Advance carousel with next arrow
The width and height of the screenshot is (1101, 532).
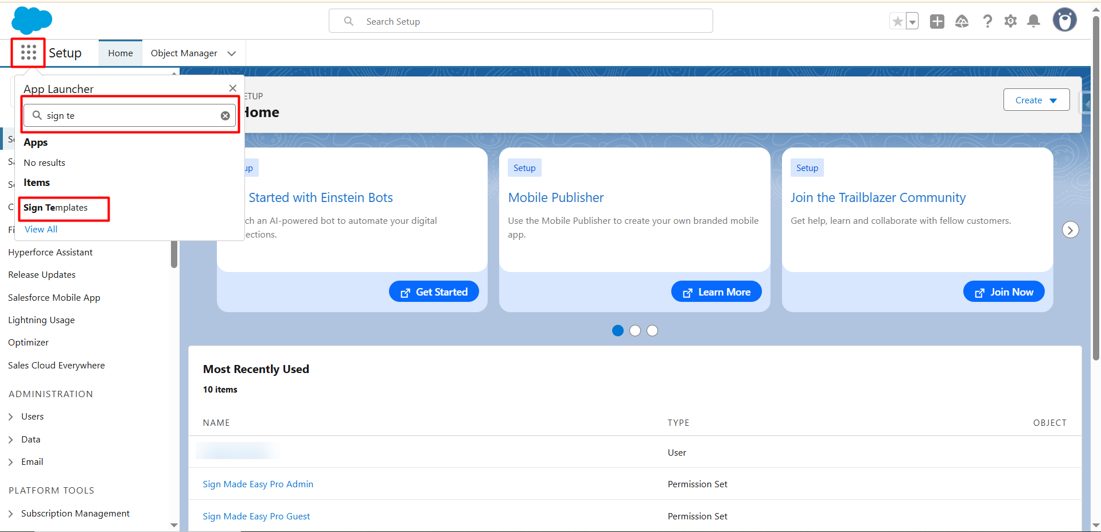coord(1070,230)
